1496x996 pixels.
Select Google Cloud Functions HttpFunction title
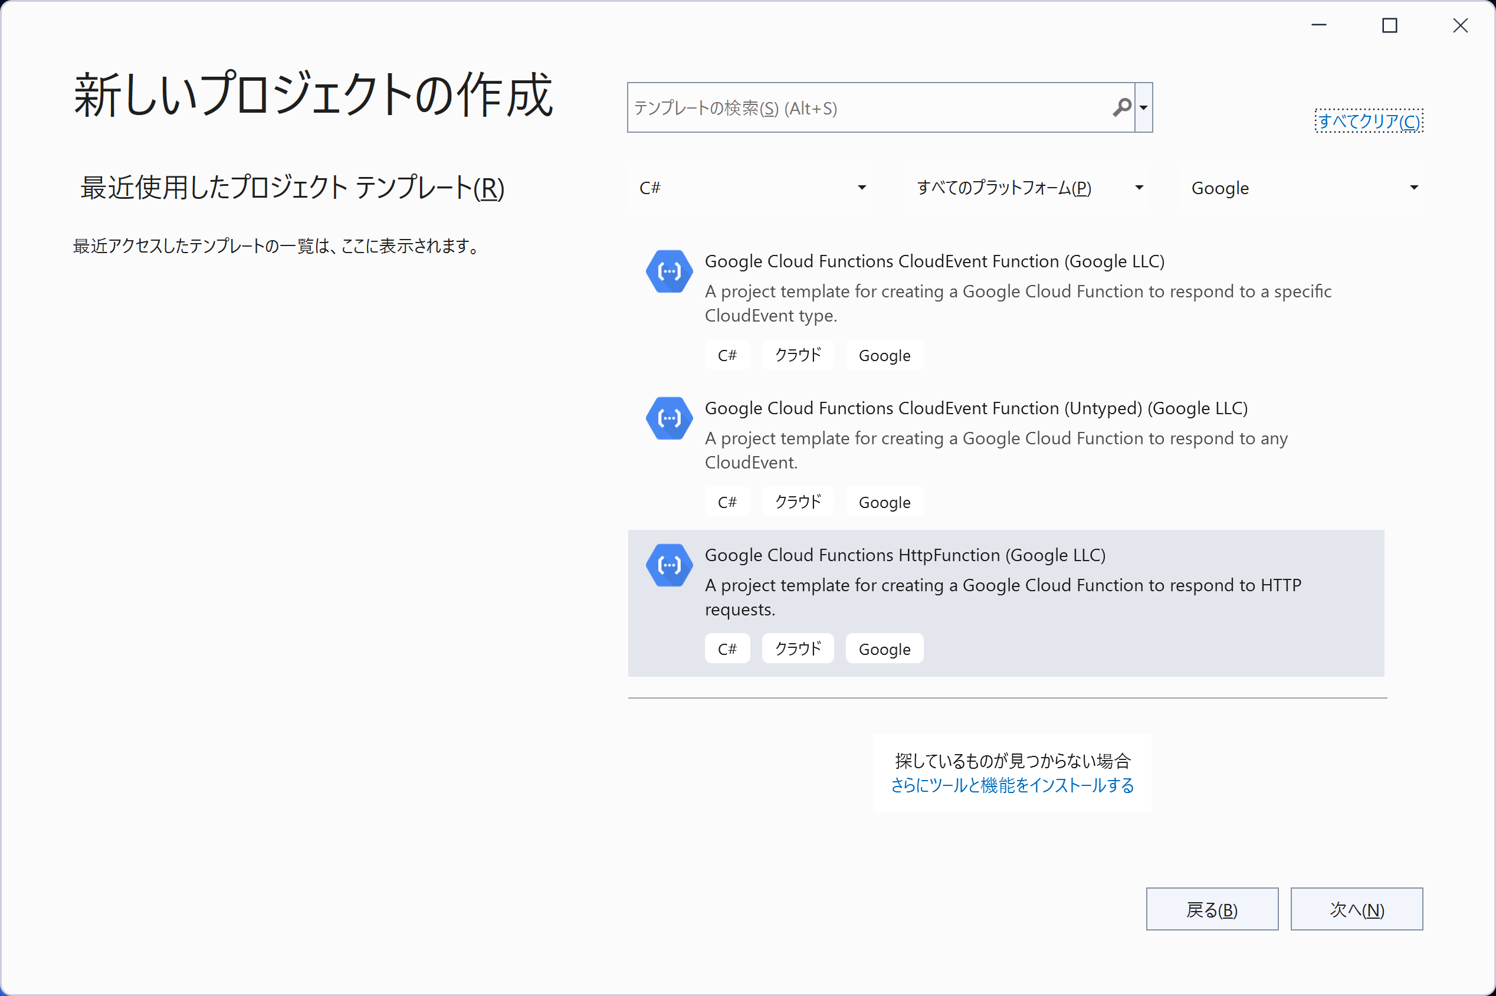click(905, 555)
